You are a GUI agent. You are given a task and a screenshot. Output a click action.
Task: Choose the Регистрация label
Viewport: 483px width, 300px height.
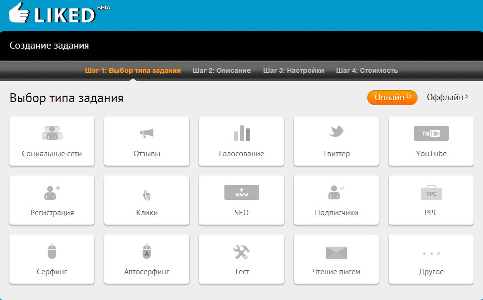[52, 213]
